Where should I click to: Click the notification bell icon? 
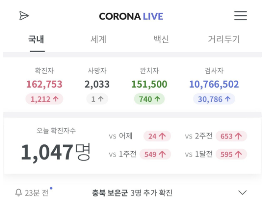tap(19, 193)
